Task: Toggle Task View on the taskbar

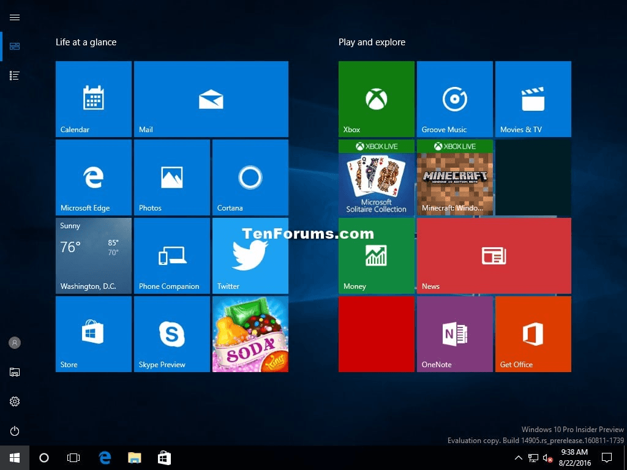Action: [73, 458]
